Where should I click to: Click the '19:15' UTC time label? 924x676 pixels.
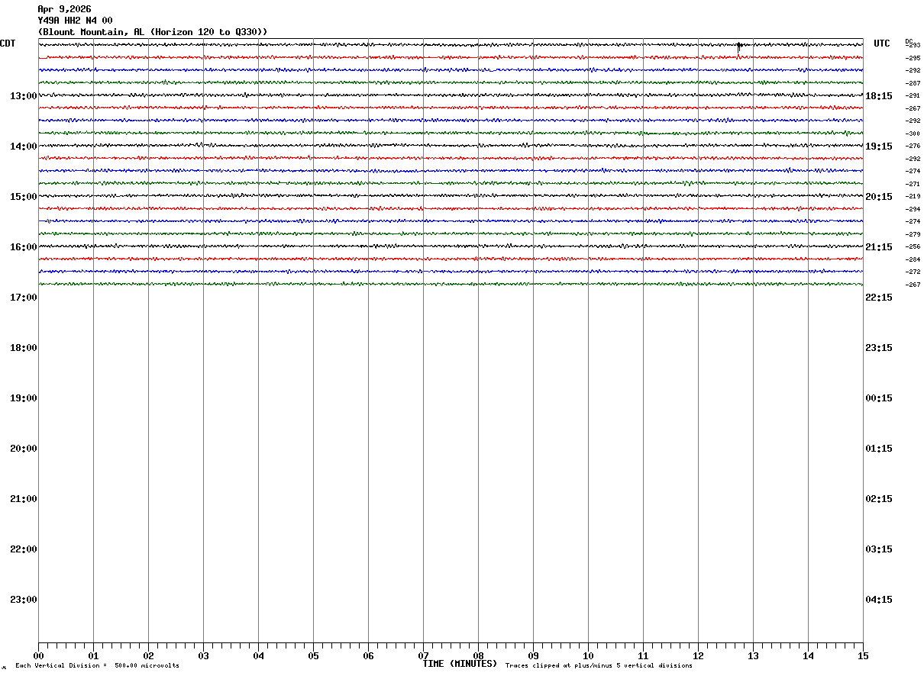click(879, 146)
